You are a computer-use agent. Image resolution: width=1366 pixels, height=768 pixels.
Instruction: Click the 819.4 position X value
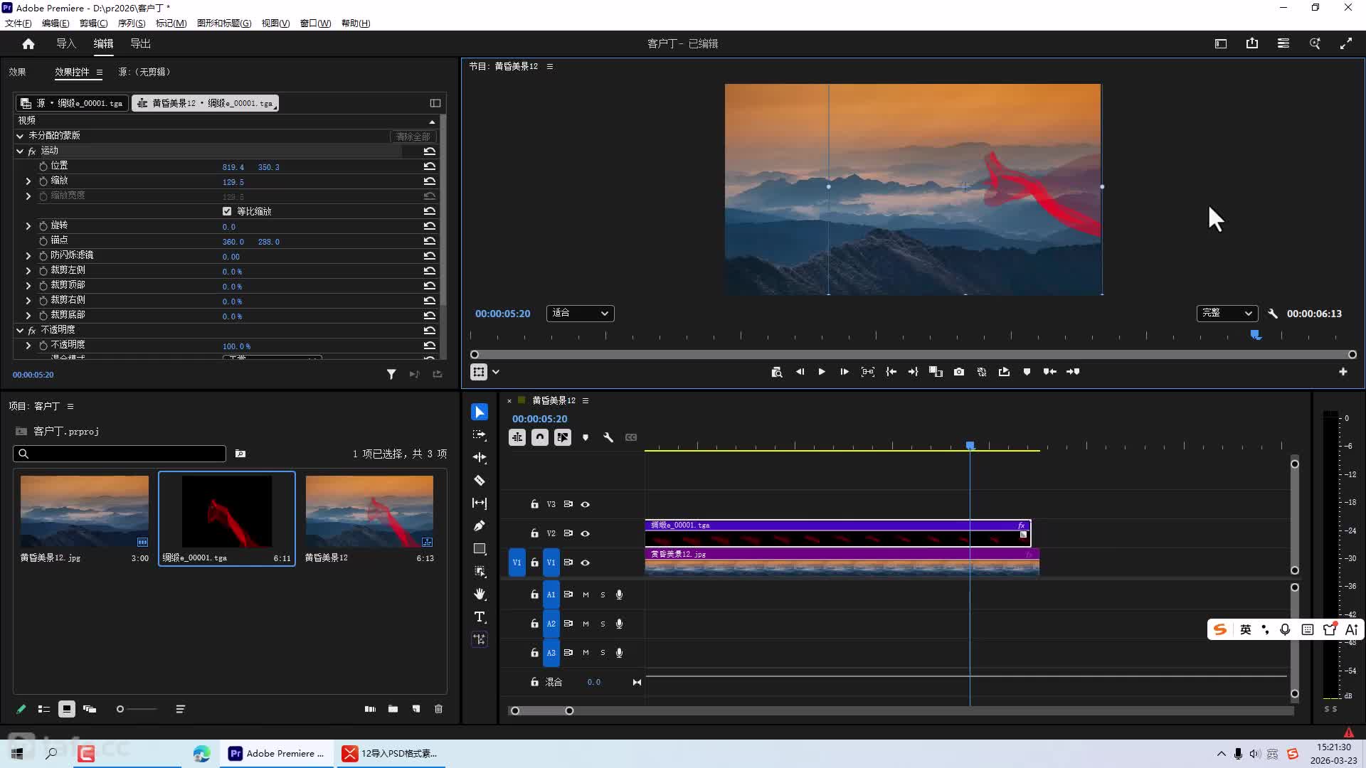point(233,167)
